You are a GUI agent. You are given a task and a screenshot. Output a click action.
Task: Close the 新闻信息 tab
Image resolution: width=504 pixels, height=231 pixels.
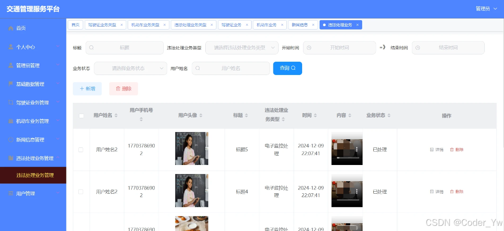(313, 25)
